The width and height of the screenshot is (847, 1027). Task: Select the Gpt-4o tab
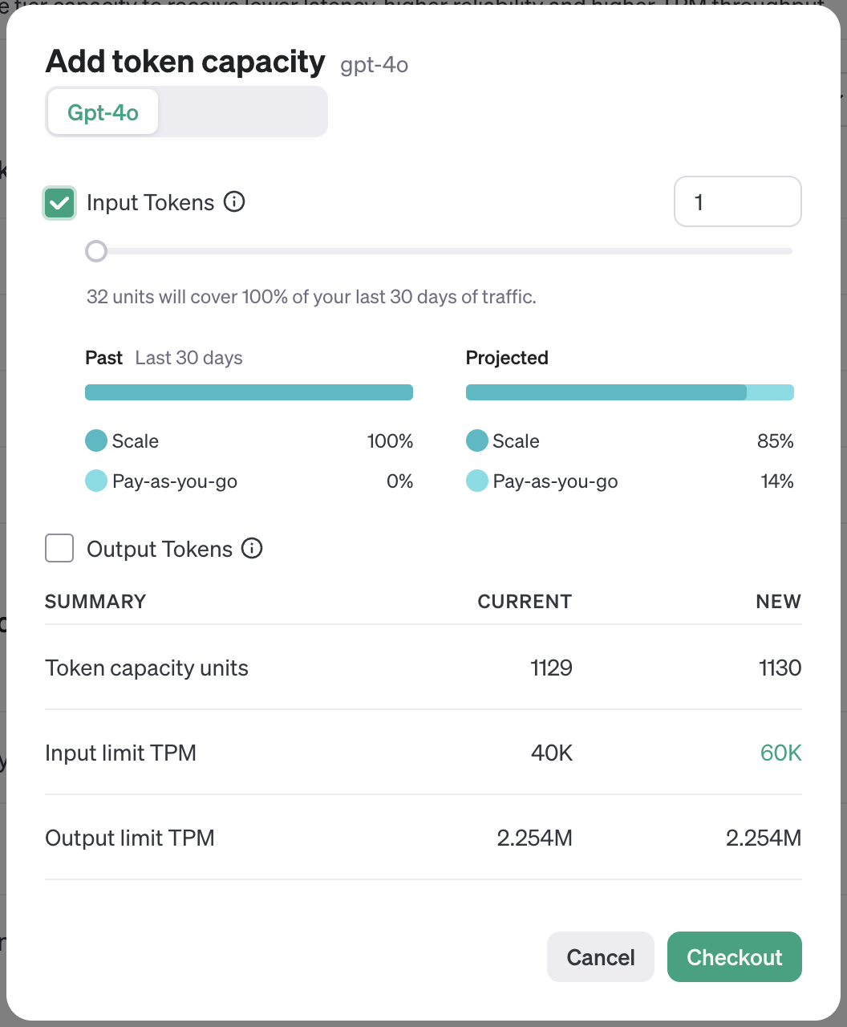coord(103,112)
